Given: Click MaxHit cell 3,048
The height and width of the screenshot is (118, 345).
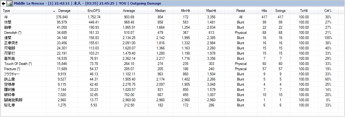Looking at the screenshot, I should pos(211,84).
